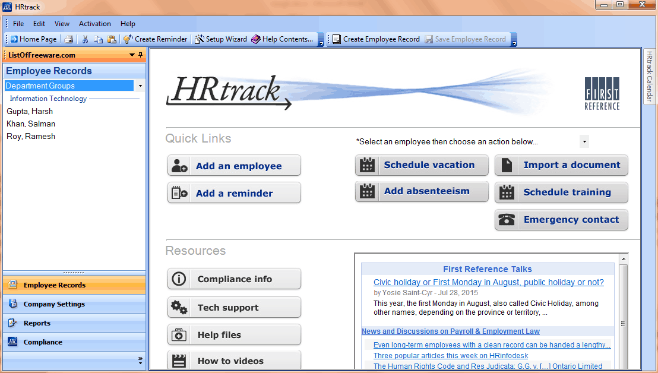The image size is (658, 373).
Task: Click the Company Settings navigation icon
Action: point(13,304)
